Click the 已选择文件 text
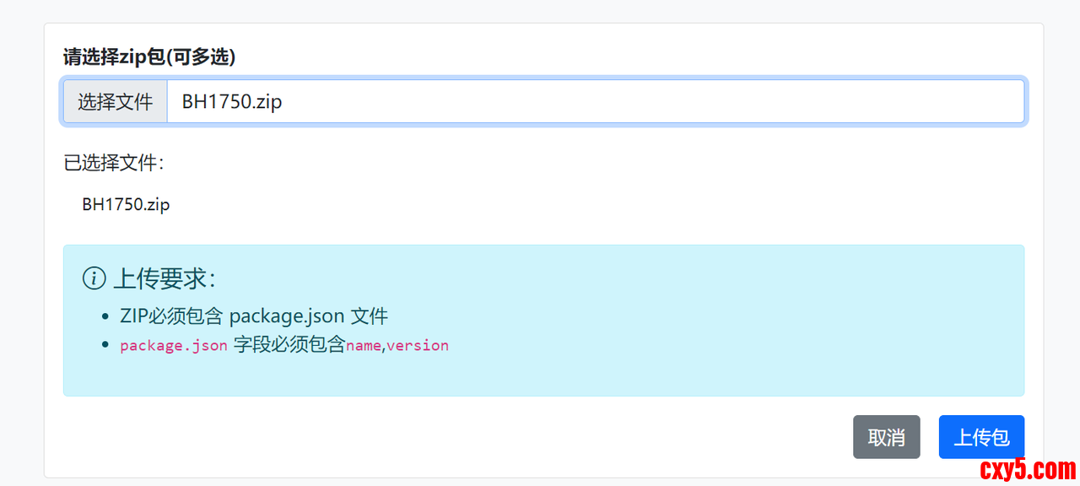The image size is (1080, 486). pyautogui.click(x=114, y=163)
